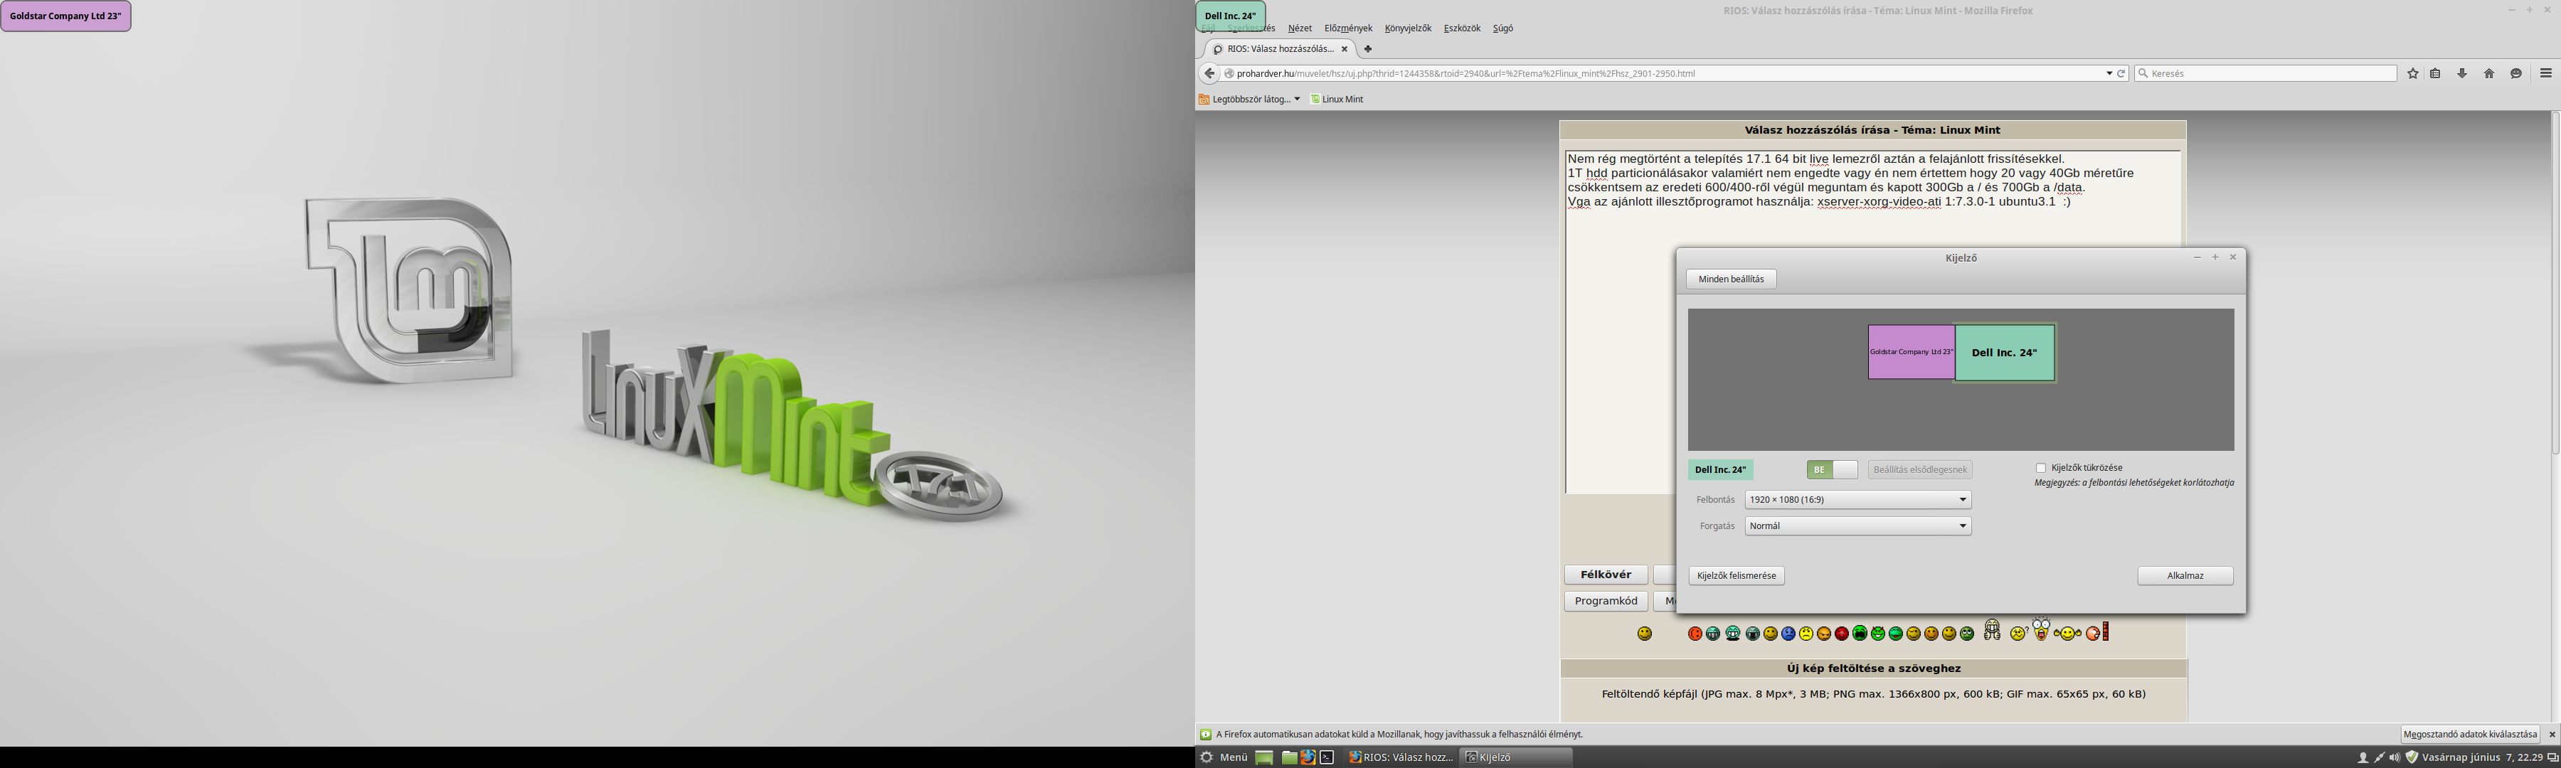Go to Firefox home page icon
The width and height of the screenshot is (2561, 768).
pyautogui.click(x=2489, y=73)
